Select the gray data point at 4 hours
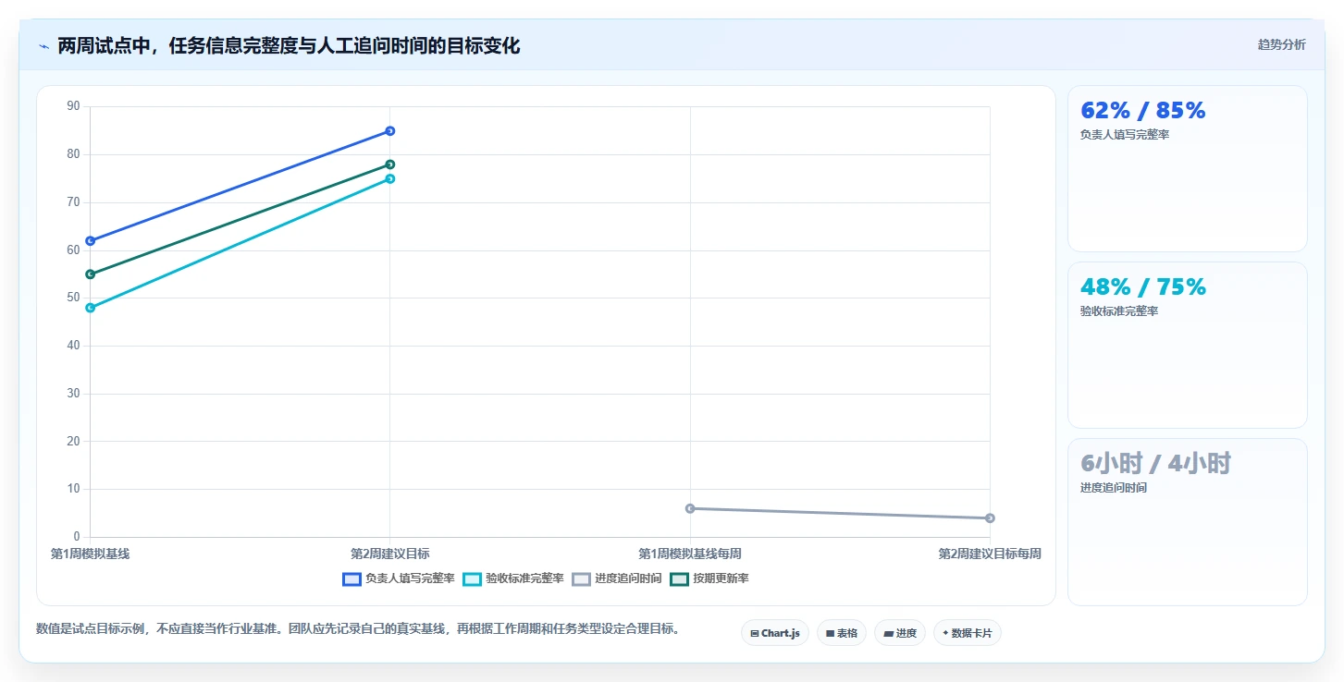This screenshot has height=682, width=1344. (x=990, y=518)
